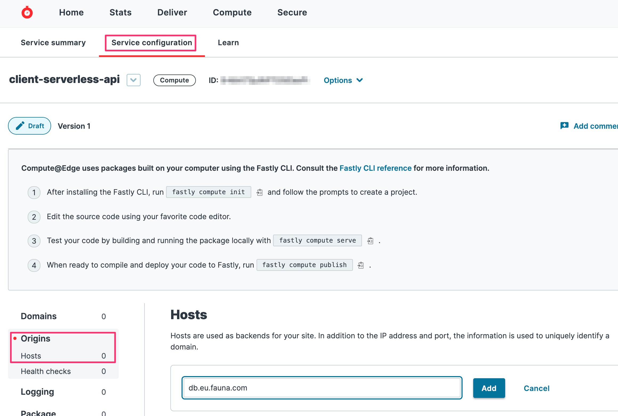Open the service name dropdown arrow
This screenshot has height=416, width=618.
133,80
